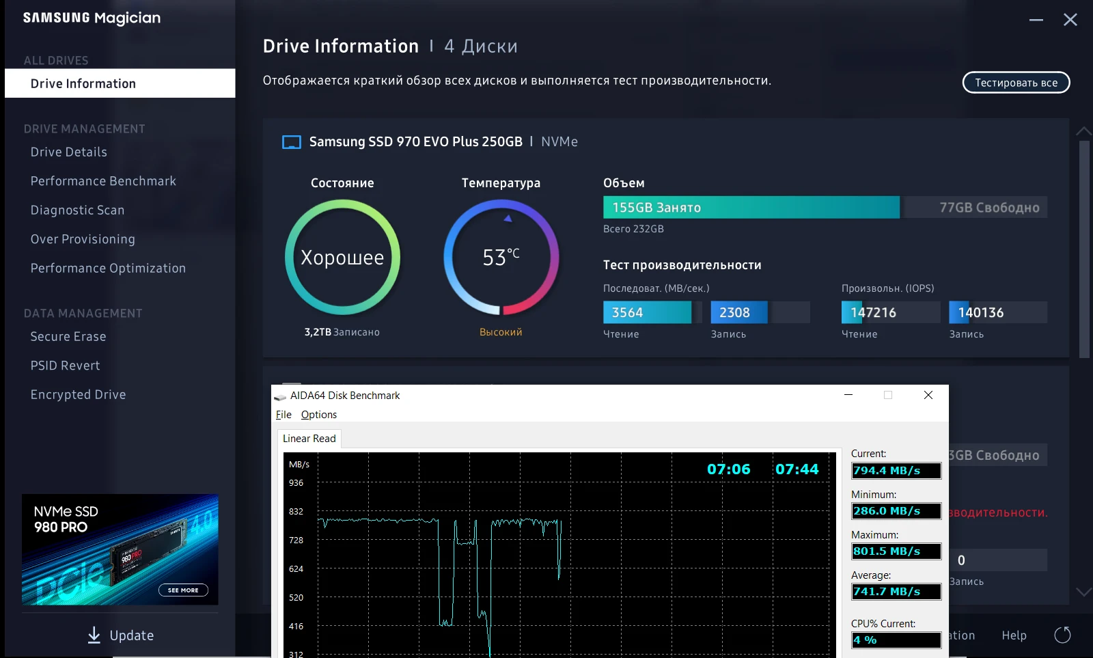Click the drive list vertical scrollbar
This screenshot has width=1093, height=658.
point(1084,249)
